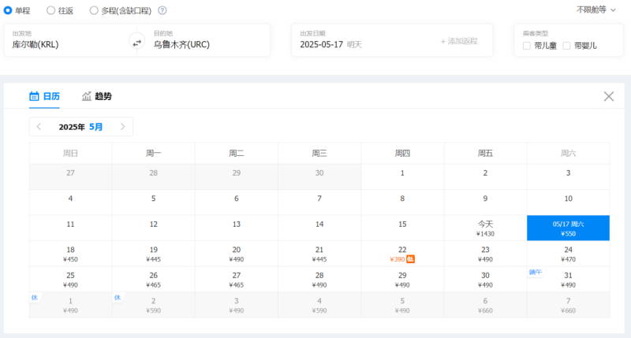The height and width of the screenshot is (338, 631).
Task: Pick June 4 at ¥590
Action: click(x=319, y=306)
